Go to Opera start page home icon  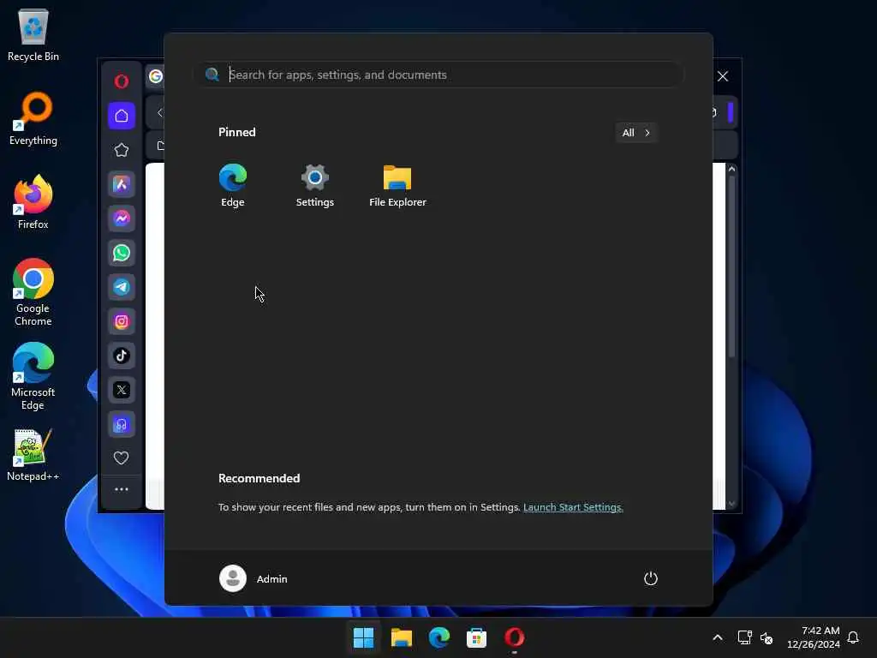(x=122, y=116)
